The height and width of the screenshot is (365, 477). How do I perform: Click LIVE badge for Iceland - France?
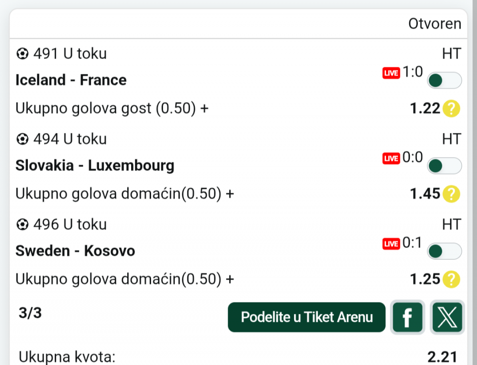coord(391,73)
